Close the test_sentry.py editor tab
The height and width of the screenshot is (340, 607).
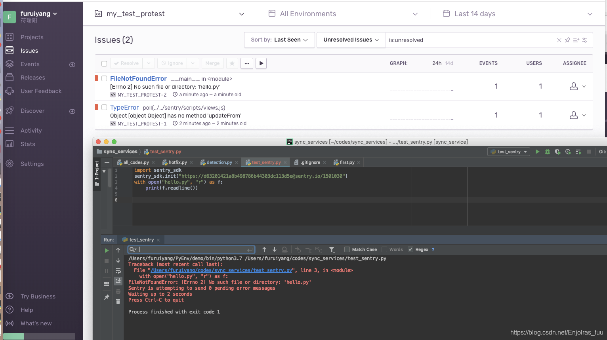[285, 163]
